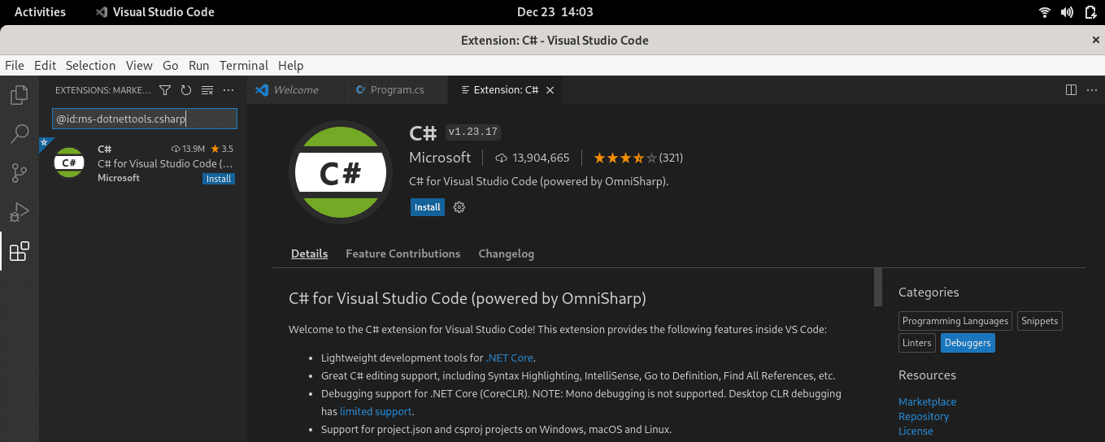1105x442 pixels.
Task: Open the Run menu
Action: pos(198,66)
